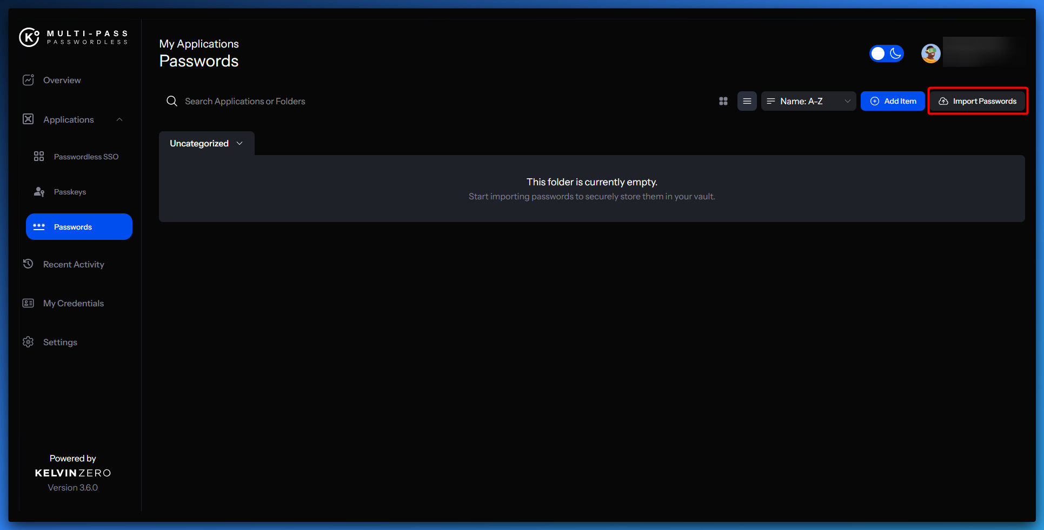The image size is (1044, 530).
Task: Open the Overview page
Action: click(62, 80)
